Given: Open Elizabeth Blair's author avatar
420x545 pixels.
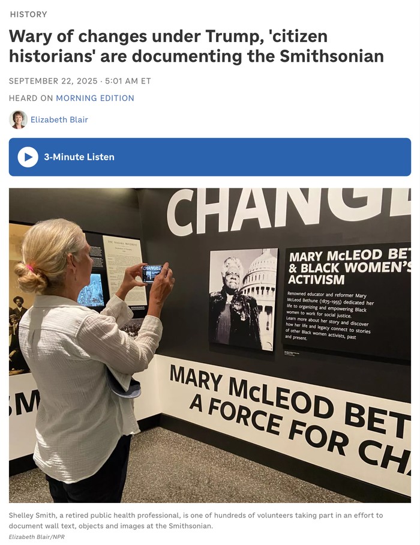Looking at the screenshot, I should pyautogui.click(x=18, y=119).
